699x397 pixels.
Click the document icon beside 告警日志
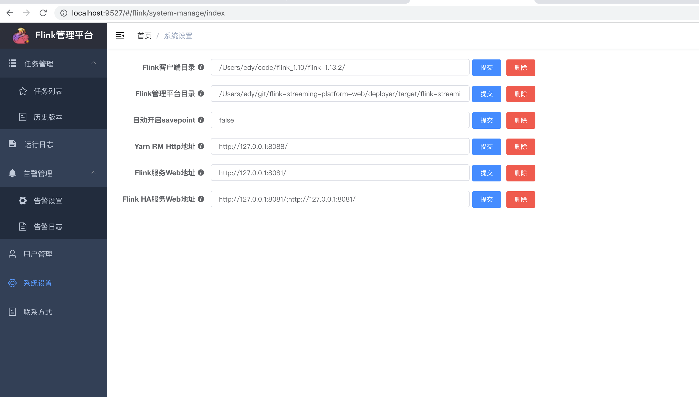point(23,227)
